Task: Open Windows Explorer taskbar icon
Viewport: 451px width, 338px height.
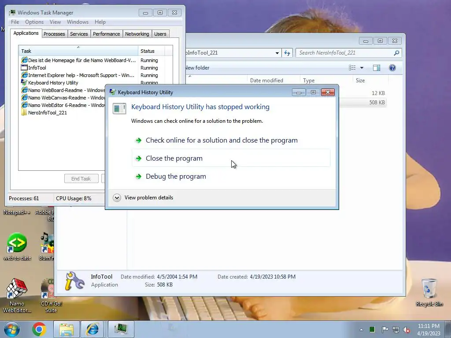Action: click(67, 329)
